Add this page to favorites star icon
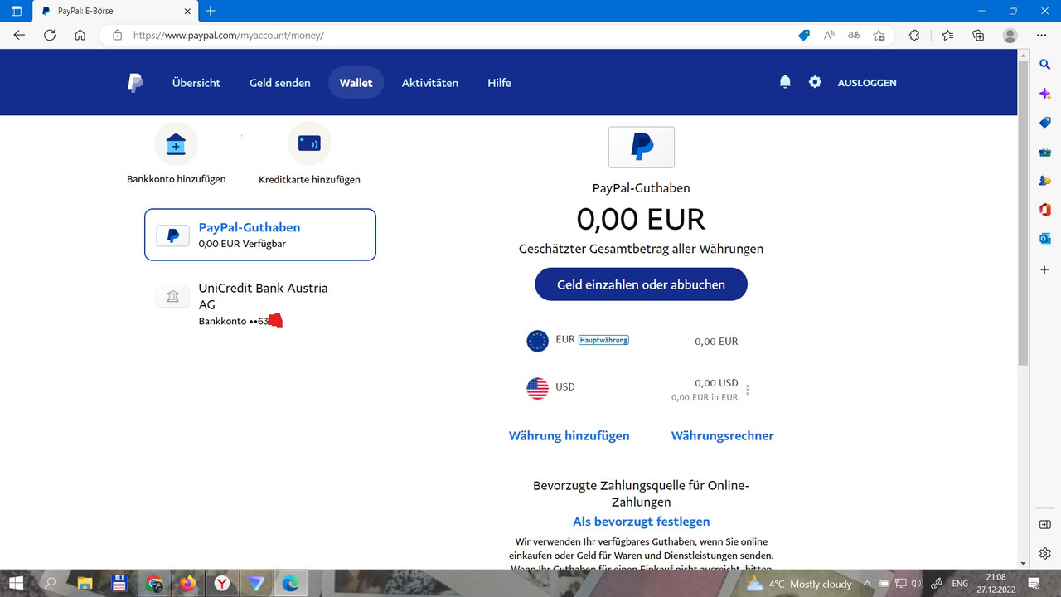 [879, 35]
